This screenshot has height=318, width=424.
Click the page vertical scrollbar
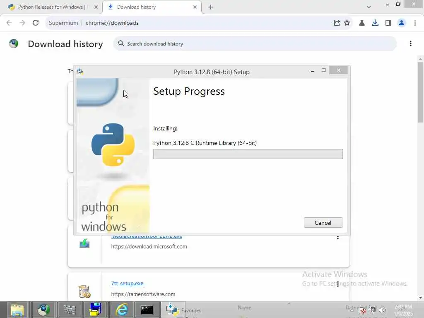click(420, 92)
